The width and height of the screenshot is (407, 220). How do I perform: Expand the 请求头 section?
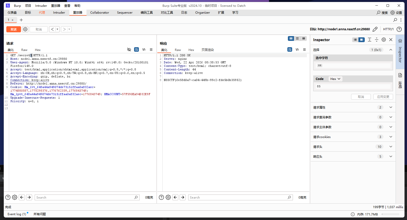coord(391,147)
